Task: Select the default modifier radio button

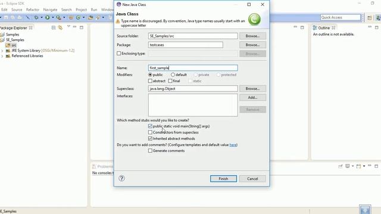Action: click(173, 75)
